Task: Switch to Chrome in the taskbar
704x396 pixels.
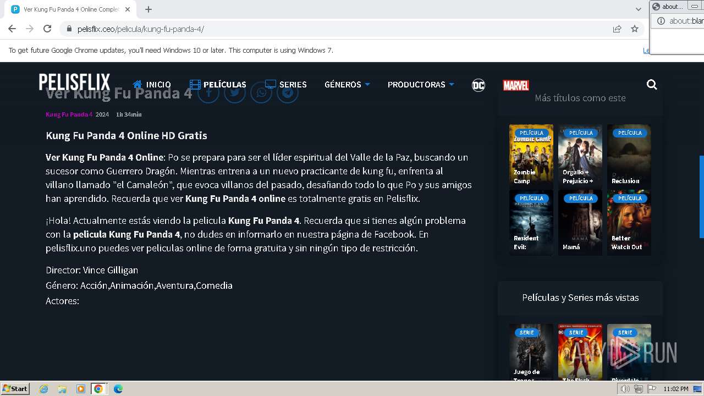Action: point(98,389)
